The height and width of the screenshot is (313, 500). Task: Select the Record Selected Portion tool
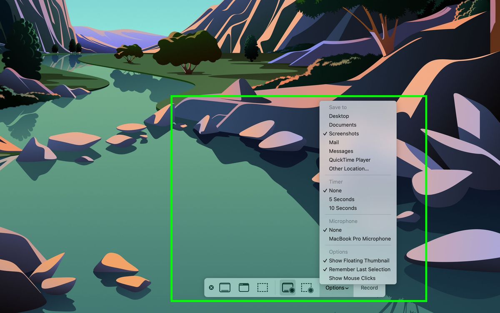(307, 287)
